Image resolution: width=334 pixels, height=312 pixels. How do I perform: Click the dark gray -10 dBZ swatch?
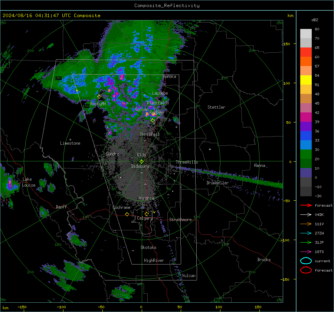(306, 191)
